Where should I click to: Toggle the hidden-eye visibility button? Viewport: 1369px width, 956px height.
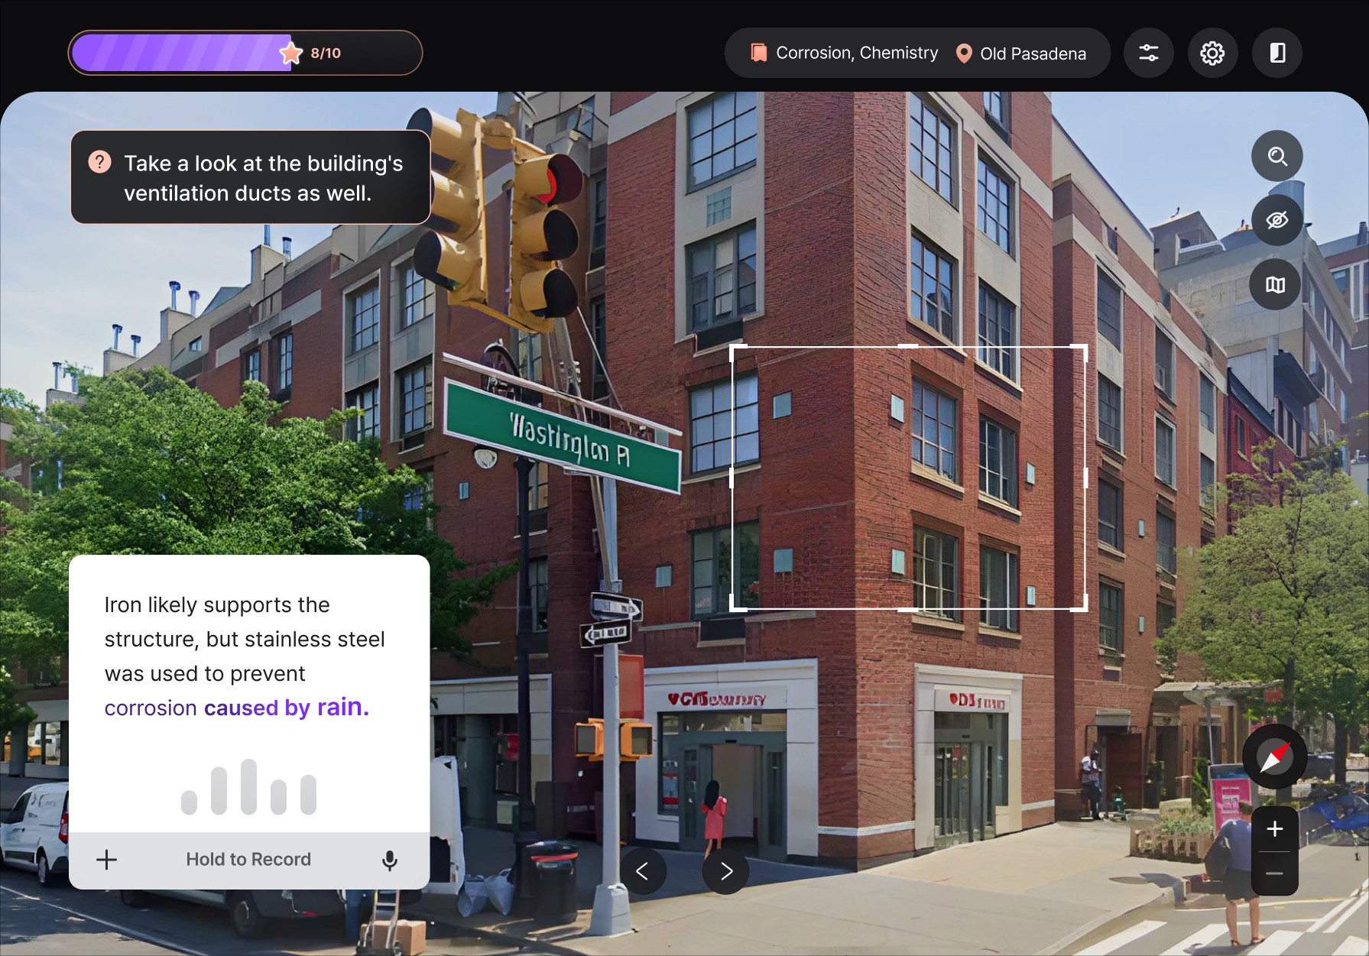(x=1277, y=220)
